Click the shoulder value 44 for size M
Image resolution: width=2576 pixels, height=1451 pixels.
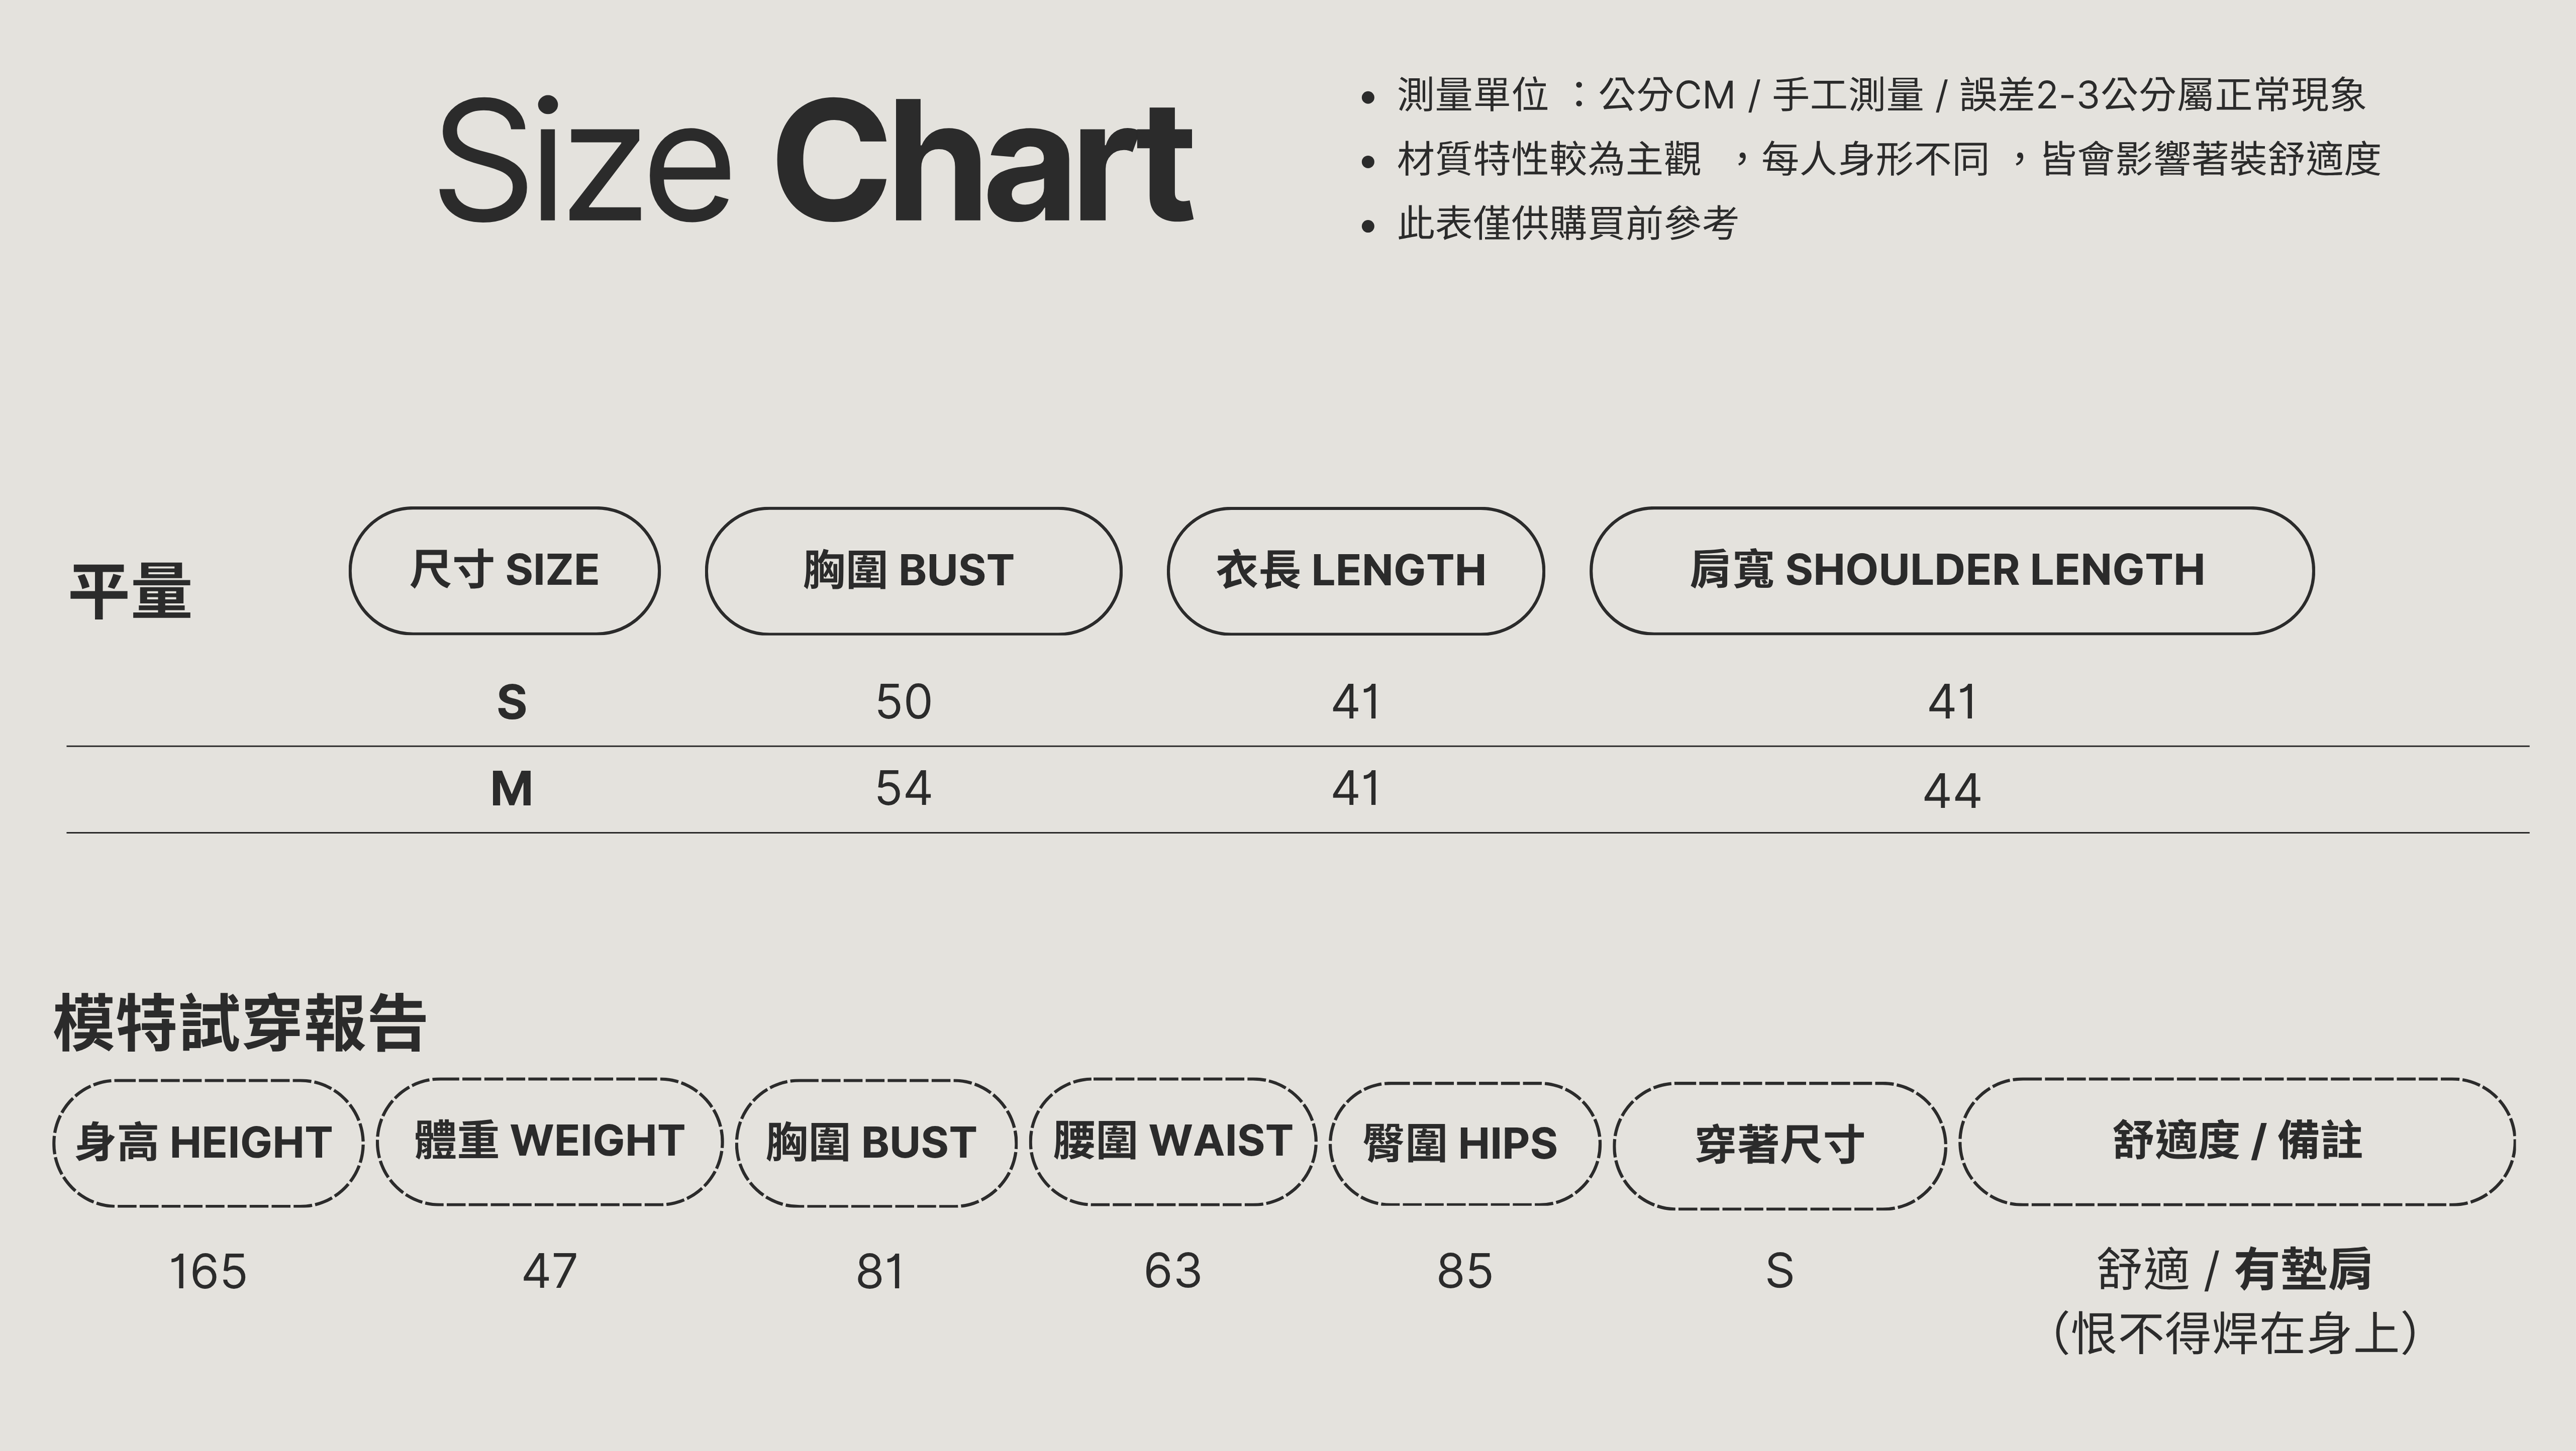1951,792
